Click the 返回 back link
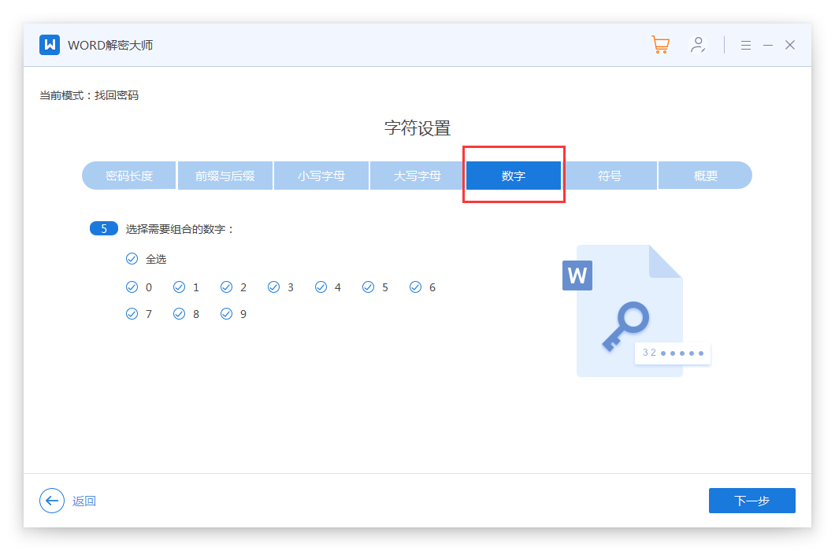This screenshot has height=551, width=835. (84, 501)
